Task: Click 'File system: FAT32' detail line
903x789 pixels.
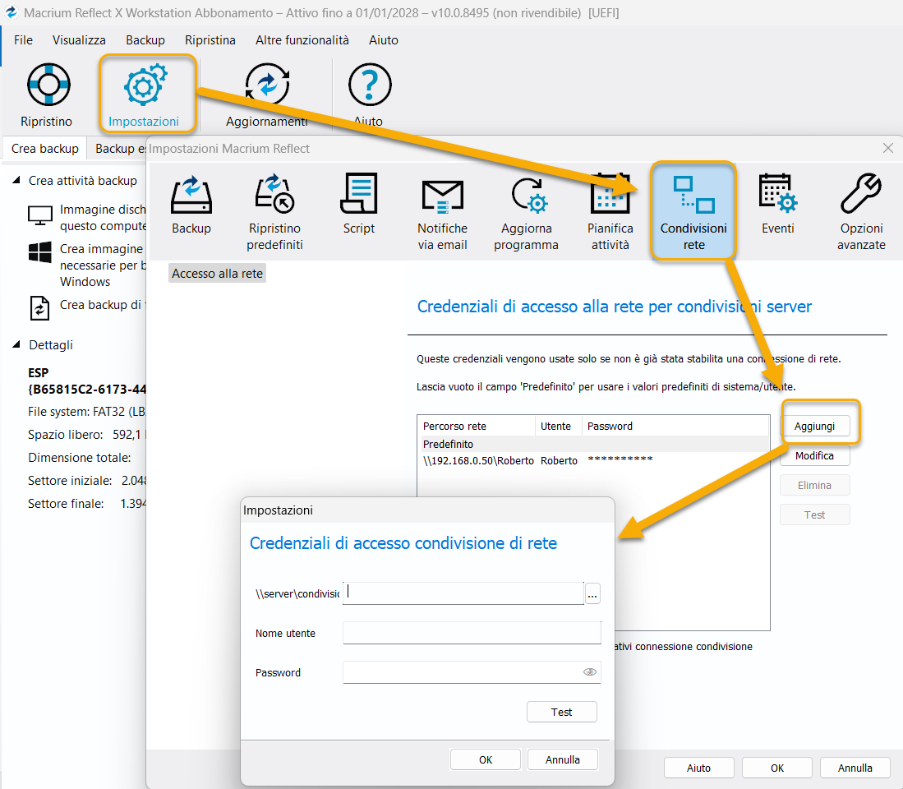Action: click(x=86, y=411)
